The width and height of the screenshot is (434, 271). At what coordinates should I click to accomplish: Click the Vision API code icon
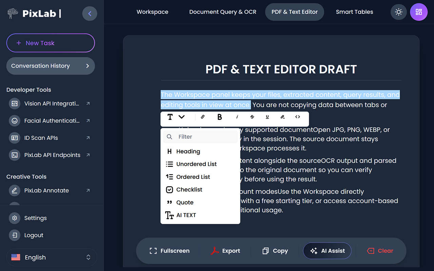15,104
